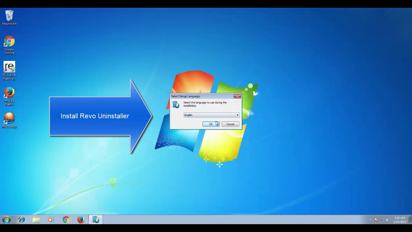Select the Recycle Bin desktop icon
Screen dimensions: 412x232
point(9,18)
